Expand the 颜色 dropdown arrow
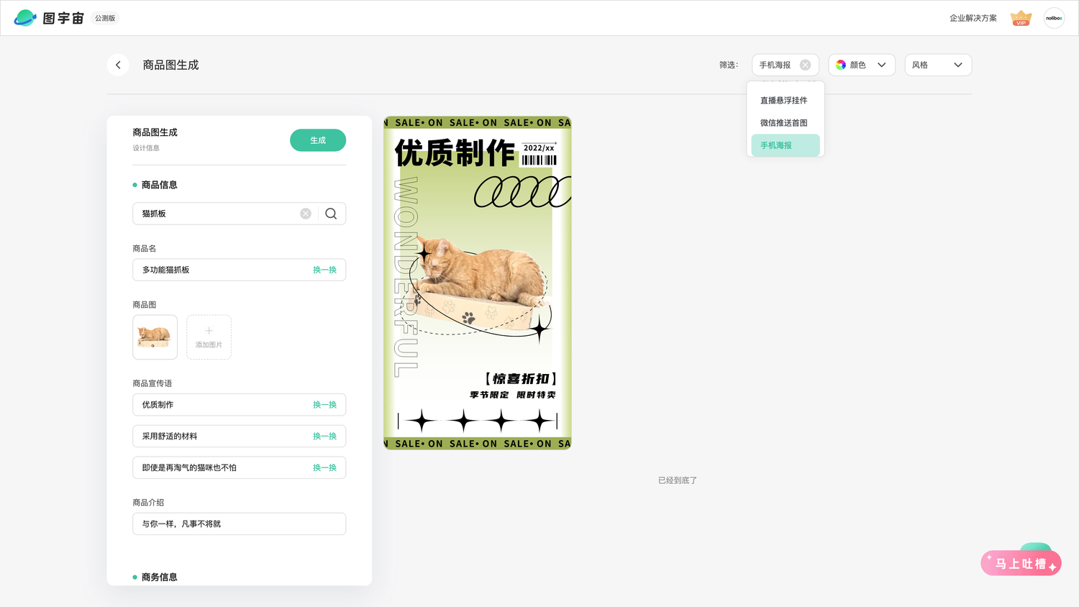Viewport: 1079px width, 607px height. point(882,65)
